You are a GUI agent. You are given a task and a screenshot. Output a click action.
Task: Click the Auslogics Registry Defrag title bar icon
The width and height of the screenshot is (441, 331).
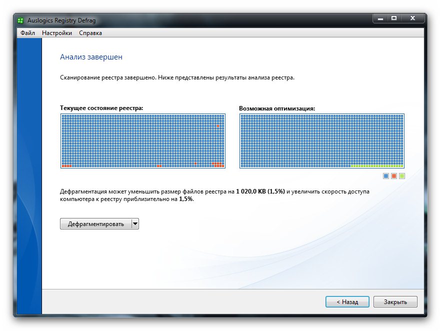click(20, 21)
